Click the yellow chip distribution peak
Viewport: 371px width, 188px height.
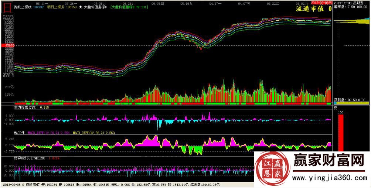coord(355,22)
